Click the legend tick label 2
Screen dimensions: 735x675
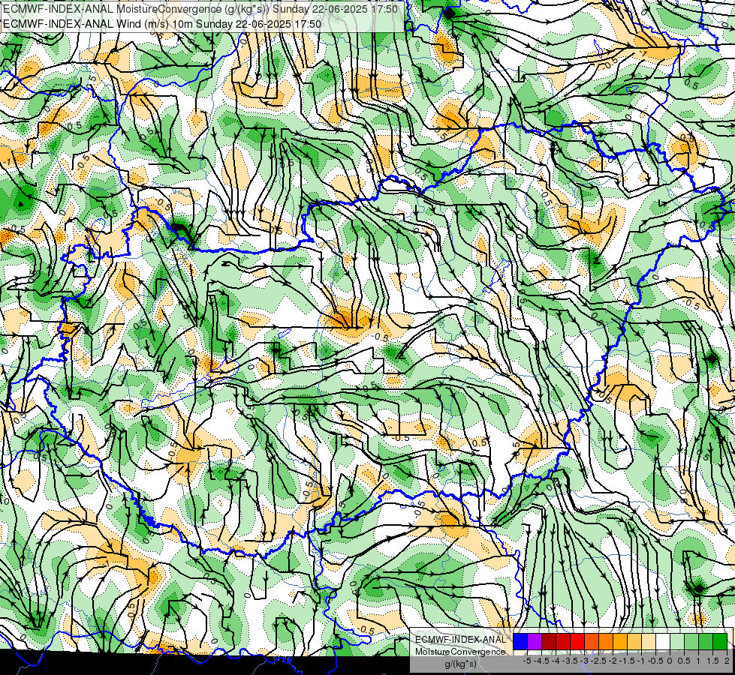point(727,661)
